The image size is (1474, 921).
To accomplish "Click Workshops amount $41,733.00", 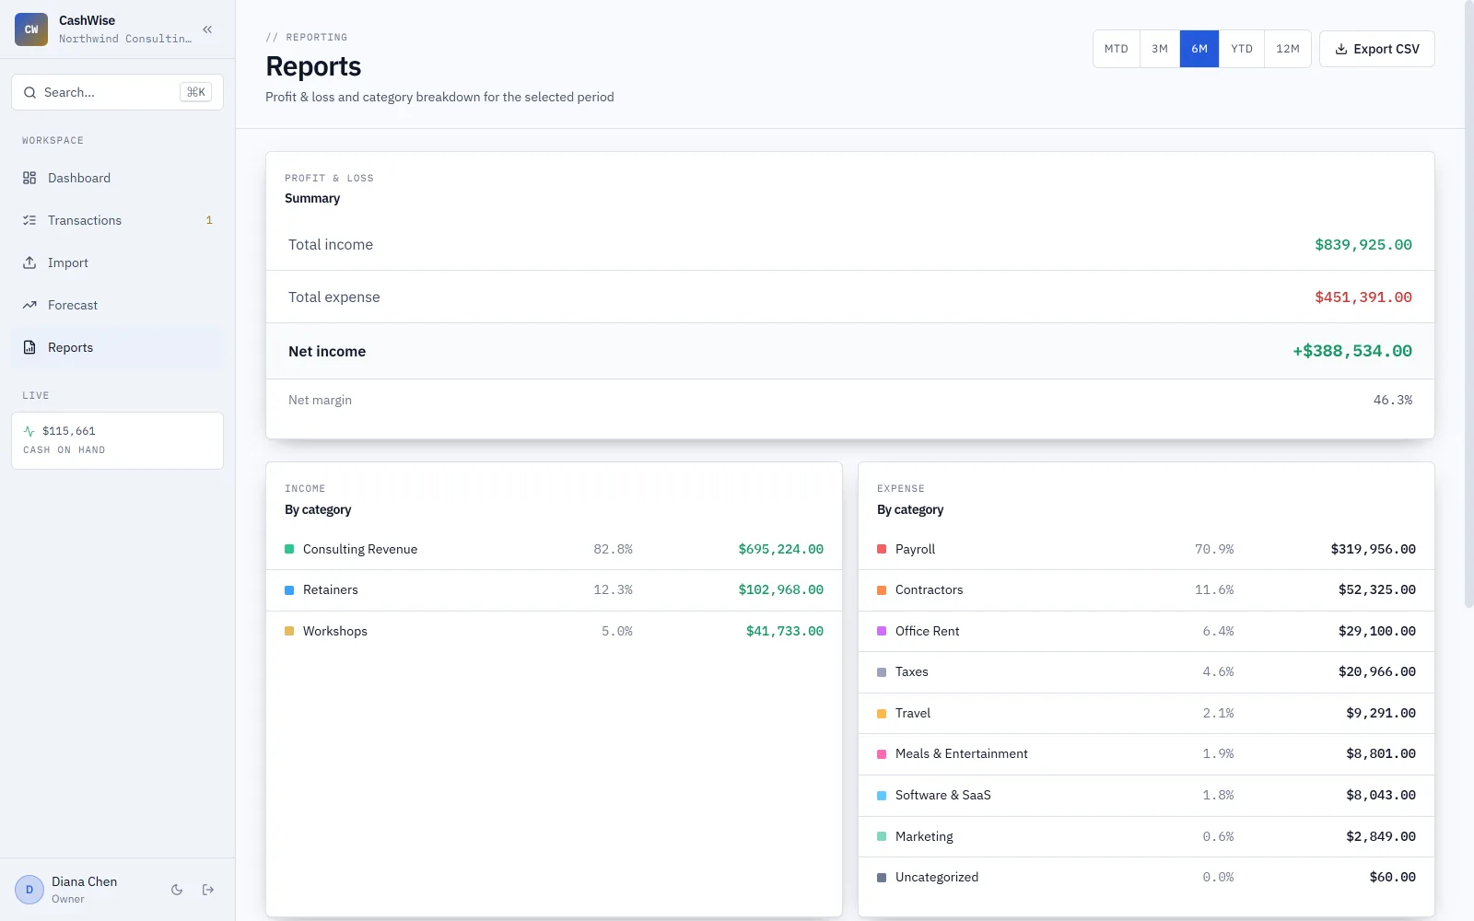I will tap(785, 631).
